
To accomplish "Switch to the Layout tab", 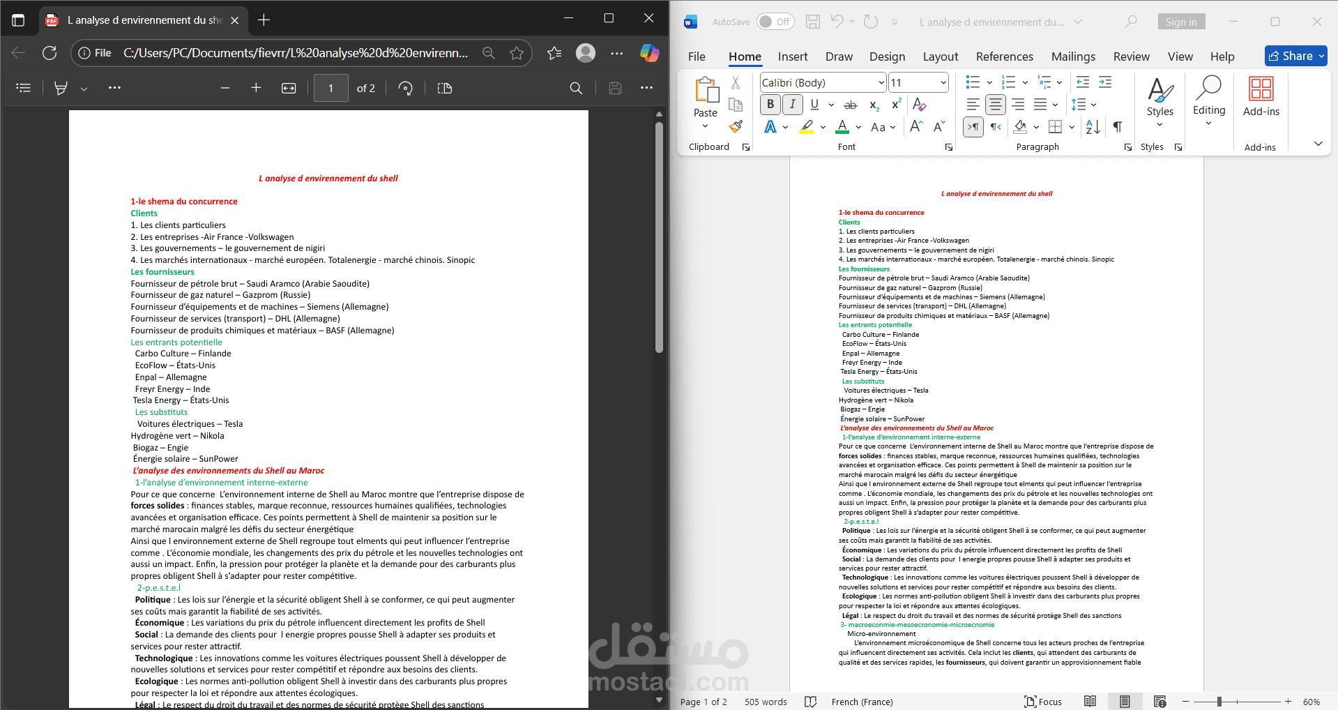I will [x=941, y=56].
